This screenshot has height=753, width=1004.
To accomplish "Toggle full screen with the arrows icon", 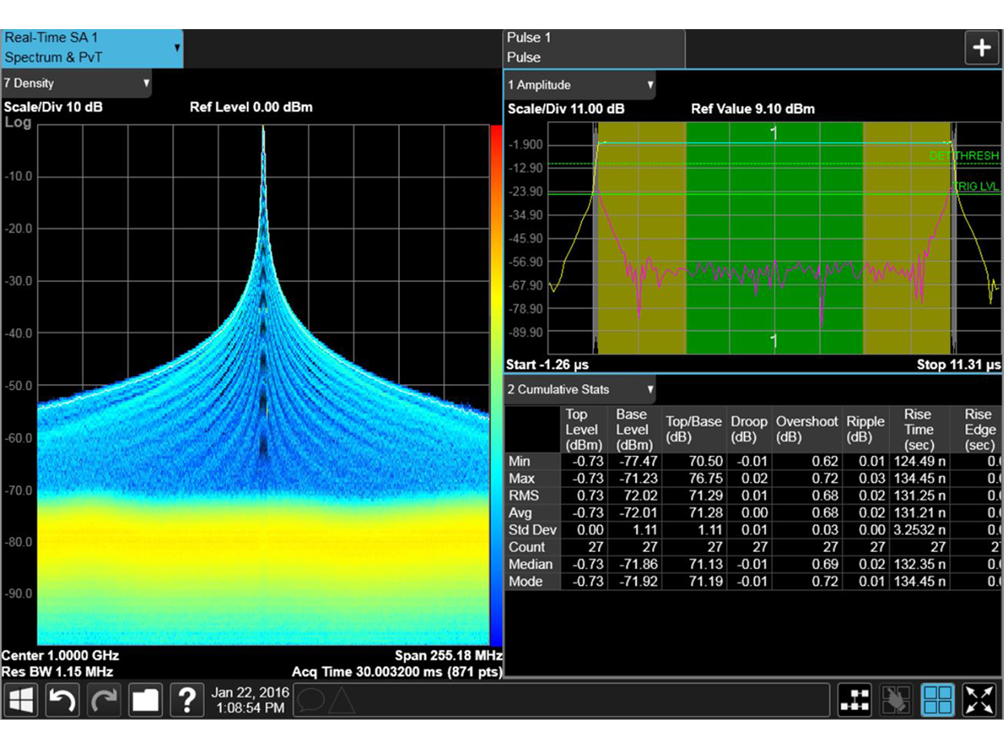I will pyautogui.click(x=980, y=700).
